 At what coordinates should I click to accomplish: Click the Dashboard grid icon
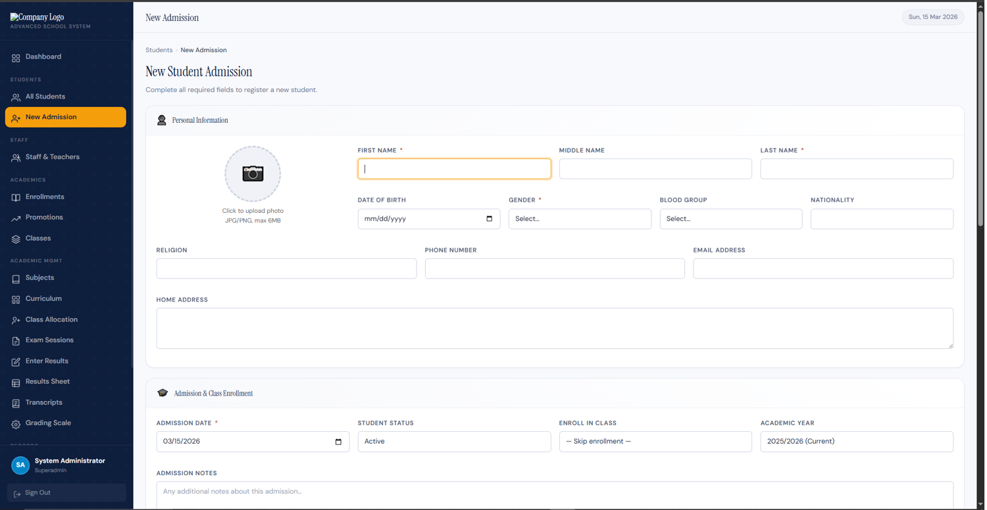tap(16, 58)
